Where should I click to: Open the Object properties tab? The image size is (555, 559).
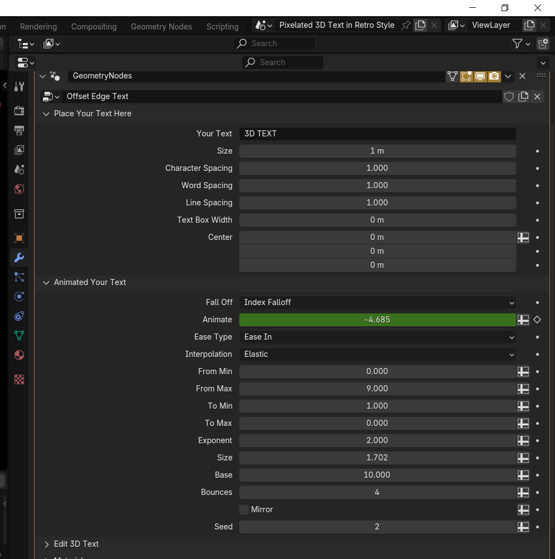click(19, 238)
